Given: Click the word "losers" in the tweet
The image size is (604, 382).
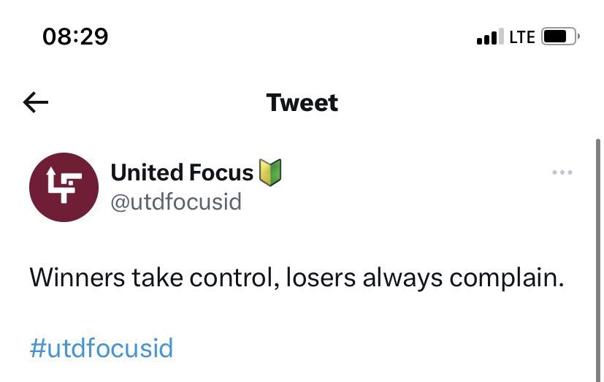Looking at the screenshot, I should click(x=321, y=278).
